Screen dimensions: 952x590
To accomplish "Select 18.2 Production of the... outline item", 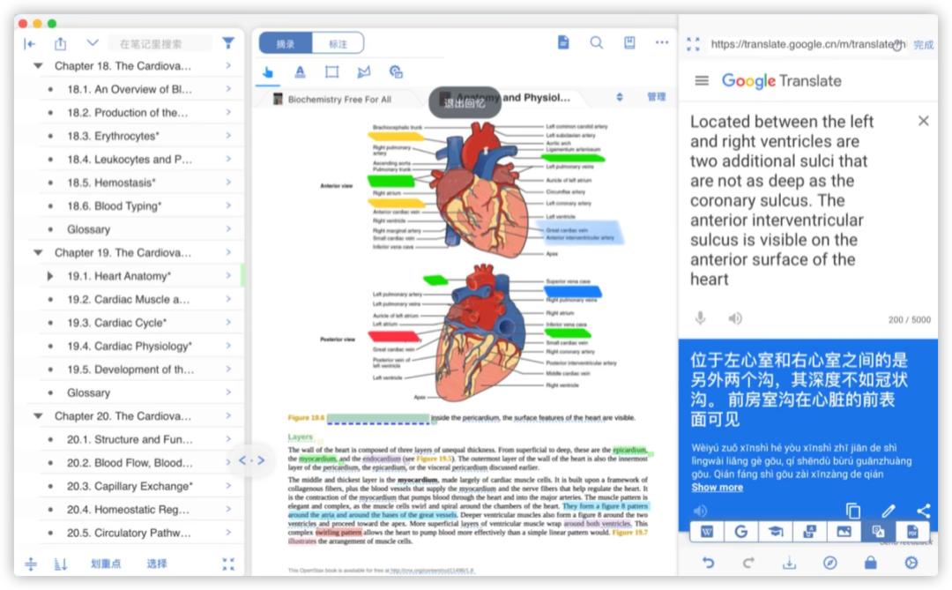I will (x=128, y=112).
